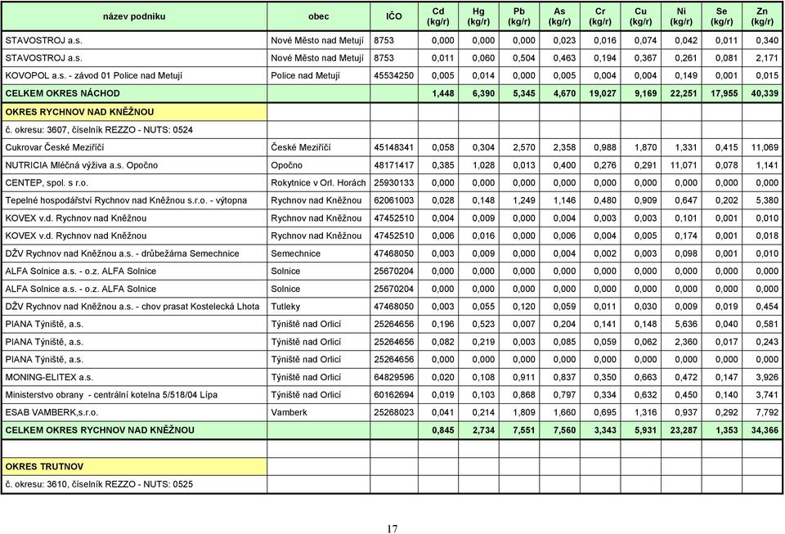Click the 'České Meziříčí' obec cell

(x=300, y=148)
